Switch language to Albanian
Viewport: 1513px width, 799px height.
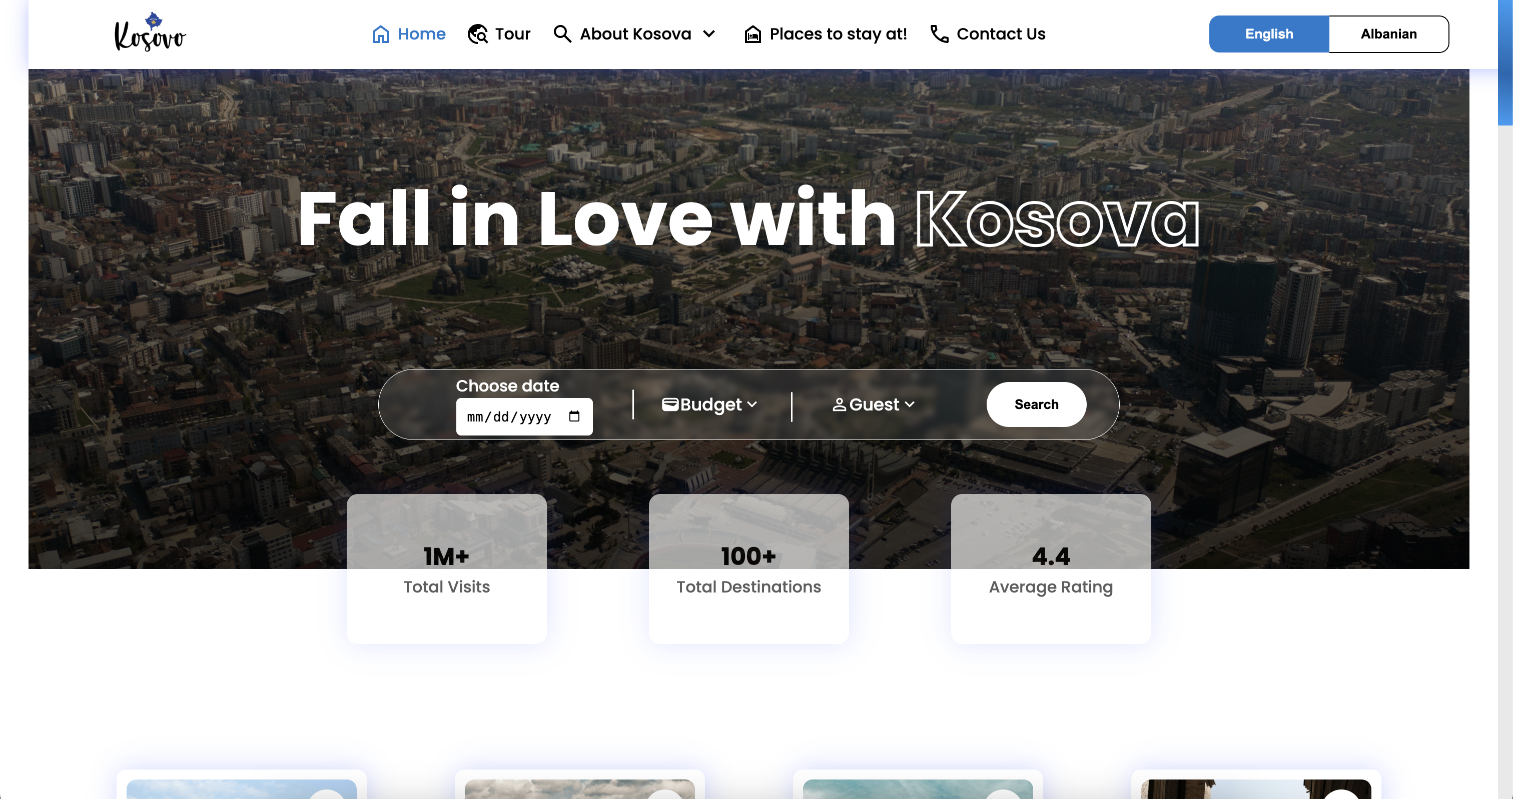tap(1388, 34)
